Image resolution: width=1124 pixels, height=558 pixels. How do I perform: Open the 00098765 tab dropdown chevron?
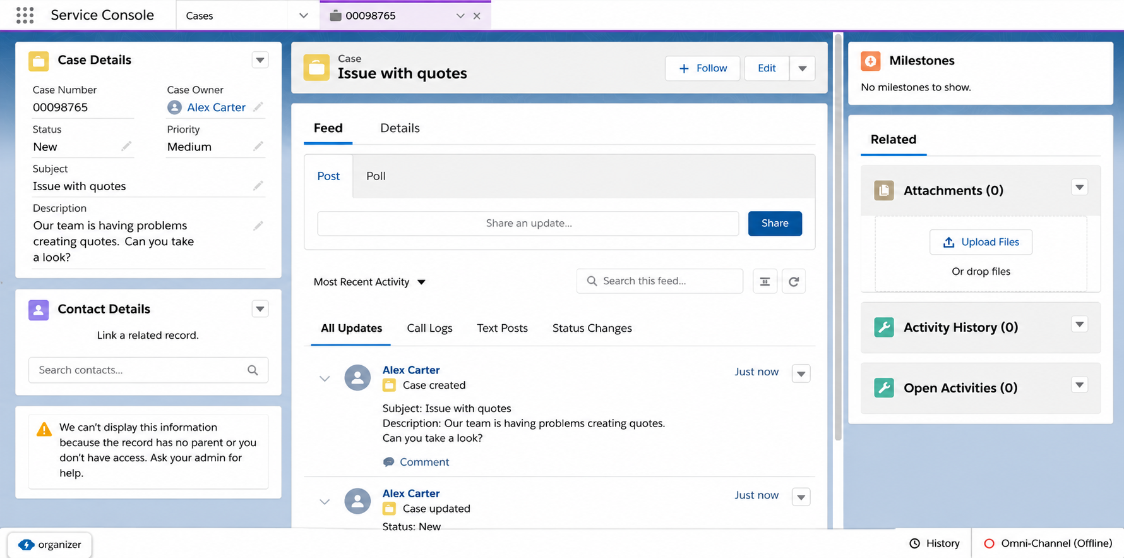(460, 16)
